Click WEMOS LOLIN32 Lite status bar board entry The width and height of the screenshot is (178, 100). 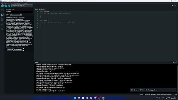(161, 94)
